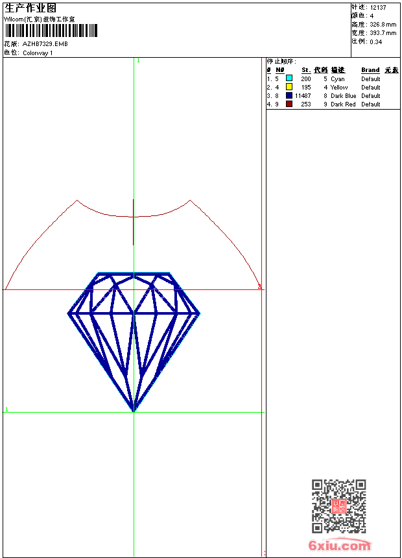Screen dimensions: 402x558
Task: Pick the Dark Blue color swatch
Action: [x=289, y=95]
